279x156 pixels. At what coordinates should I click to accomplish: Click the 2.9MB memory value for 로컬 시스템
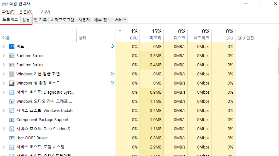pyautogui.click(x=156, y=147)
